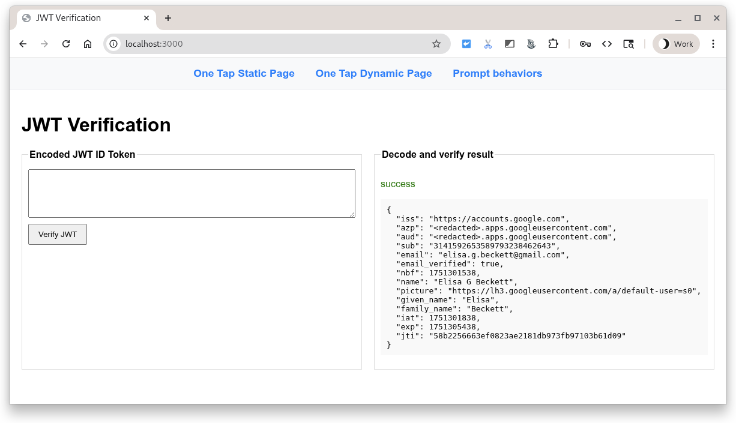Click the puzzle-piece Extensions icon
The width and height of the screenshot is (736, 423).
pos(553,44)
